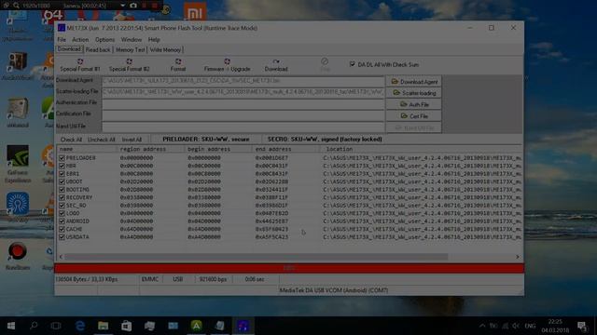597x335 pixels.
Task: Toggle DA DL All With Check Sum checkbox
Action: (353, 64)
